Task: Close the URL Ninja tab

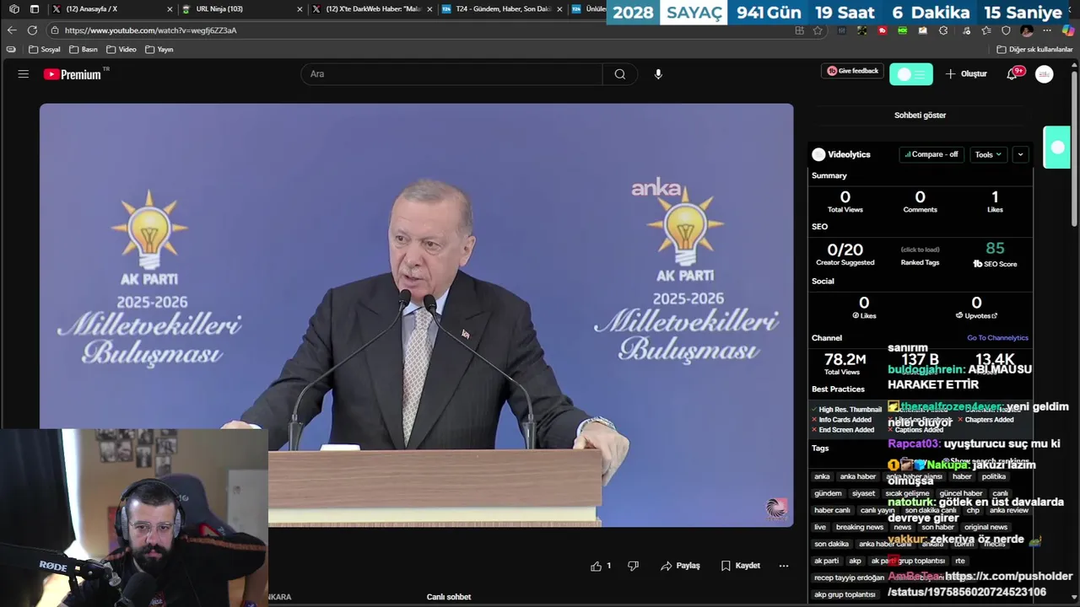Action: 300,9
